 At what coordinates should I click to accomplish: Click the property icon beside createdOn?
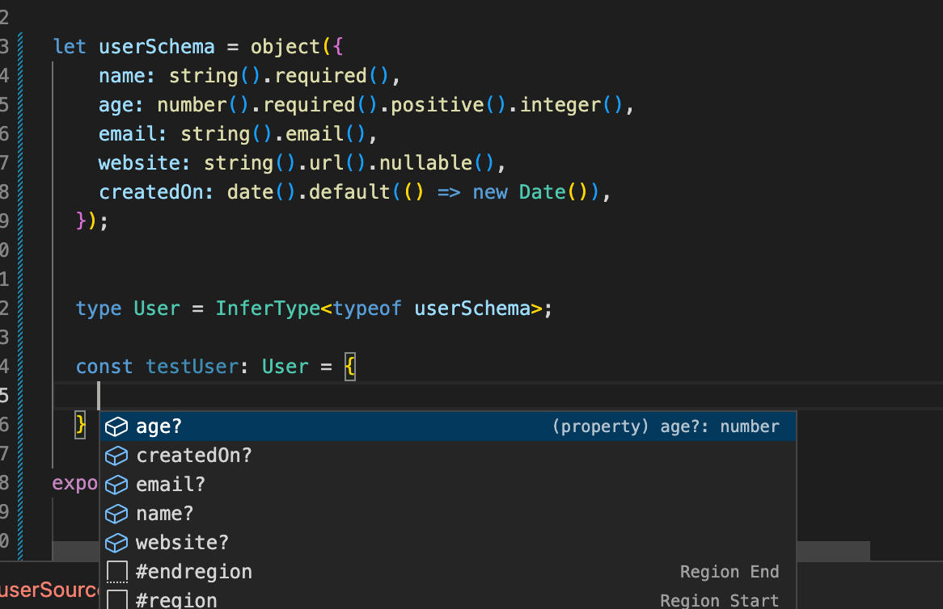(116, 455)
